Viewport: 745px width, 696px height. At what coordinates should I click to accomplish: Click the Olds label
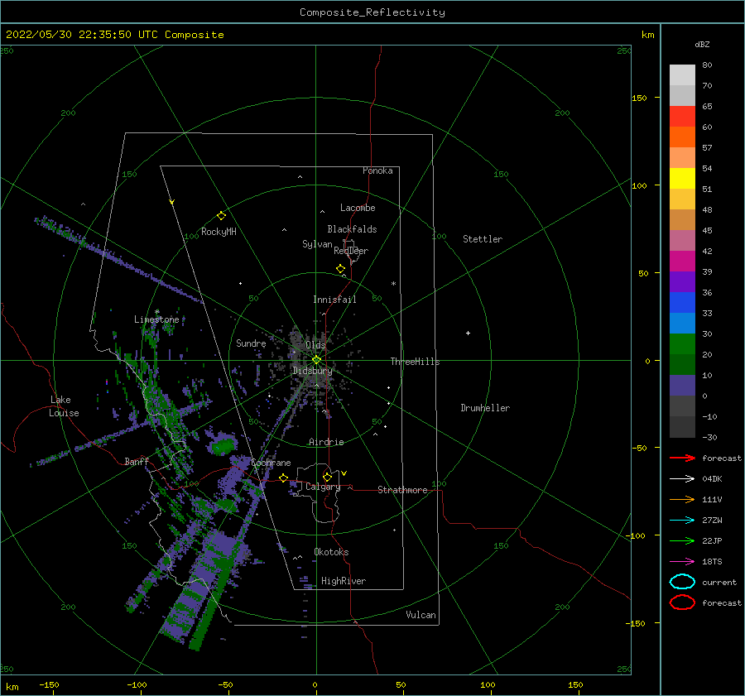tap(315, 345)
